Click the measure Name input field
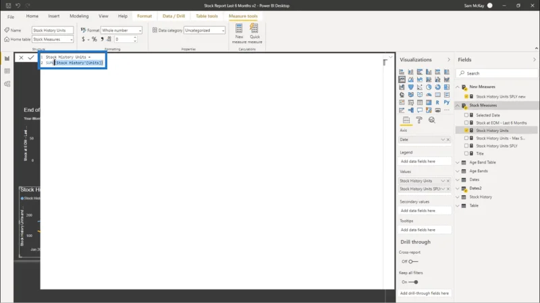The image size is (540, 303). click(53, 30)
